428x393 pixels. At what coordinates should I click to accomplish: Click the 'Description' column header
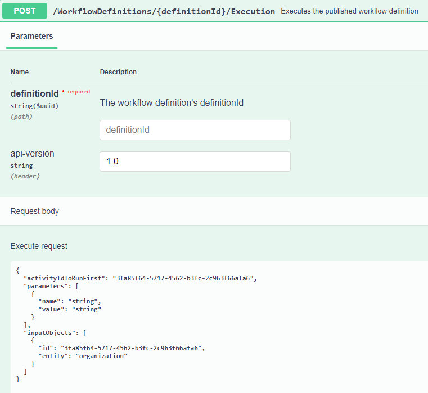point(118,72)
